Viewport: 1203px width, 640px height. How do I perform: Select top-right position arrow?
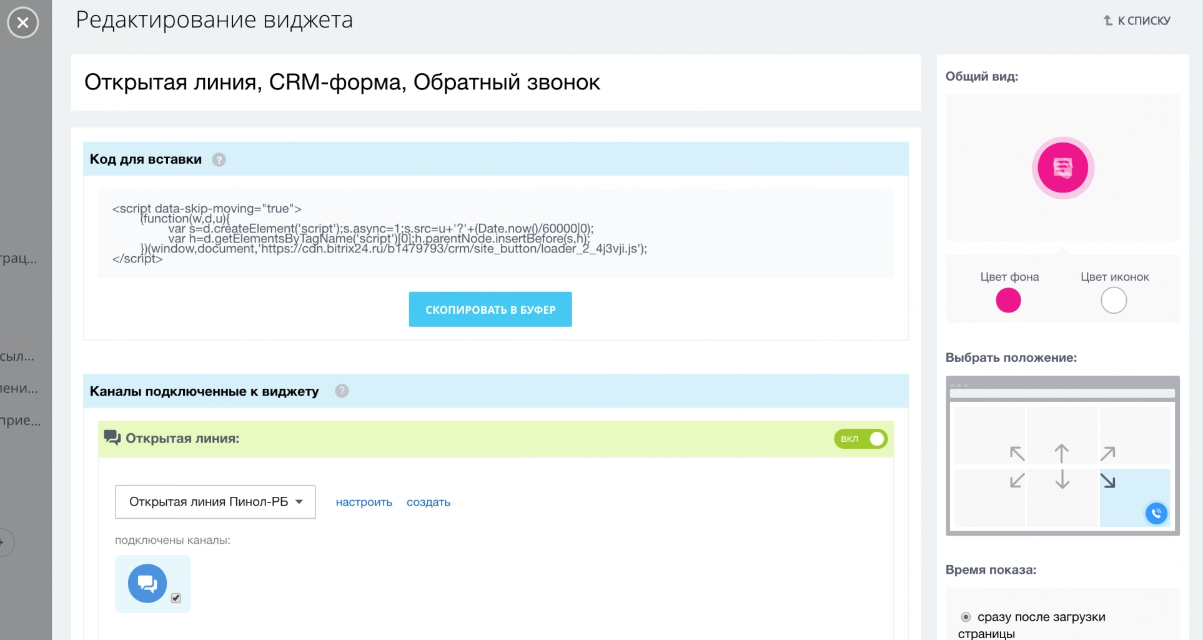[1107, 454]
